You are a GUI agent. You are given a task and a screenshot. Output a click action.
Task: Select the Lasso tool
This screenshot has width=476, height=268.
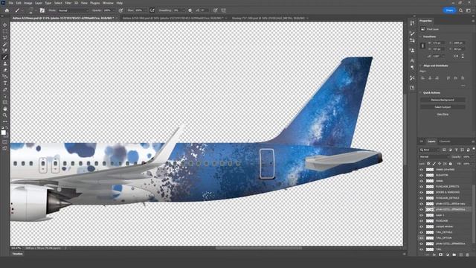click(x=5, y=38)
